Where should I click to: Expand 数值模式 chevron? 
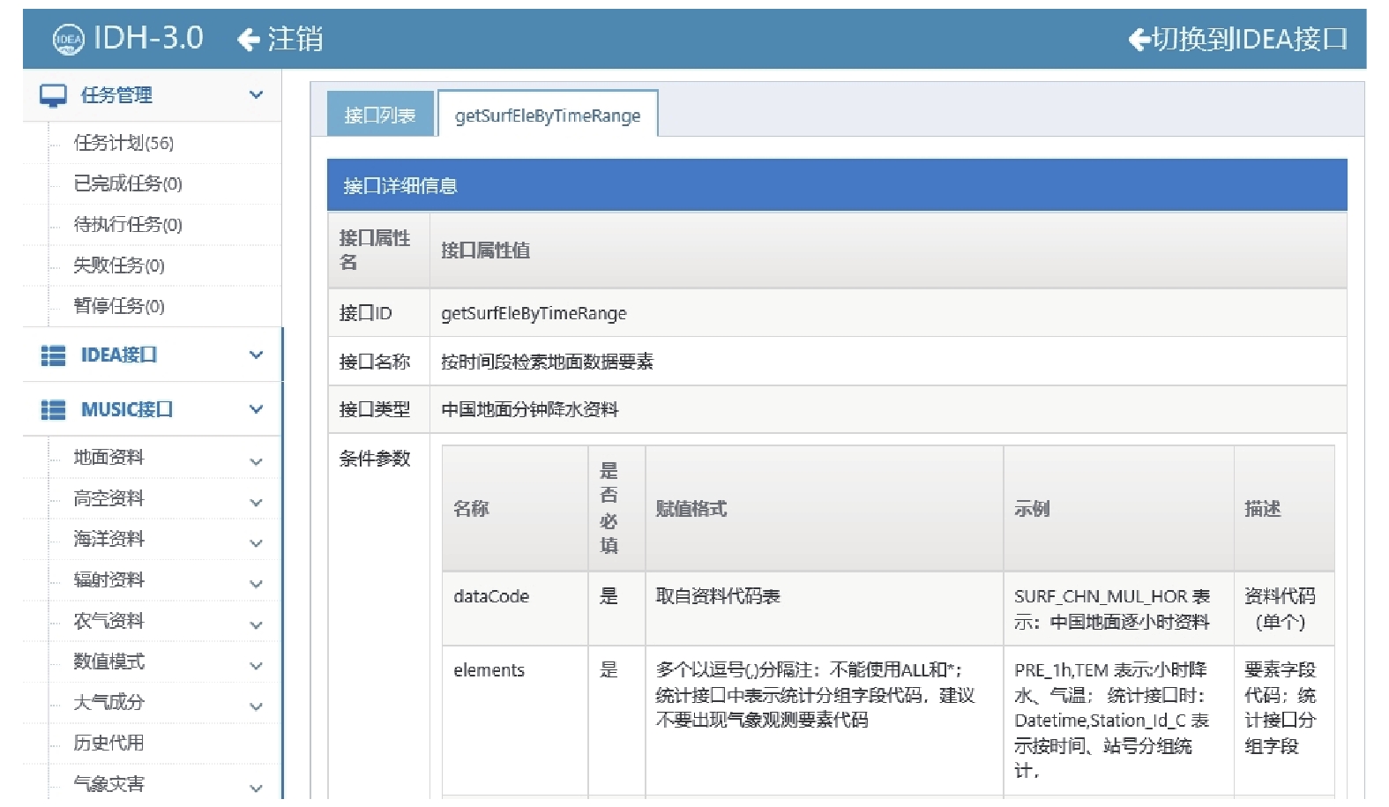[256, 666]
